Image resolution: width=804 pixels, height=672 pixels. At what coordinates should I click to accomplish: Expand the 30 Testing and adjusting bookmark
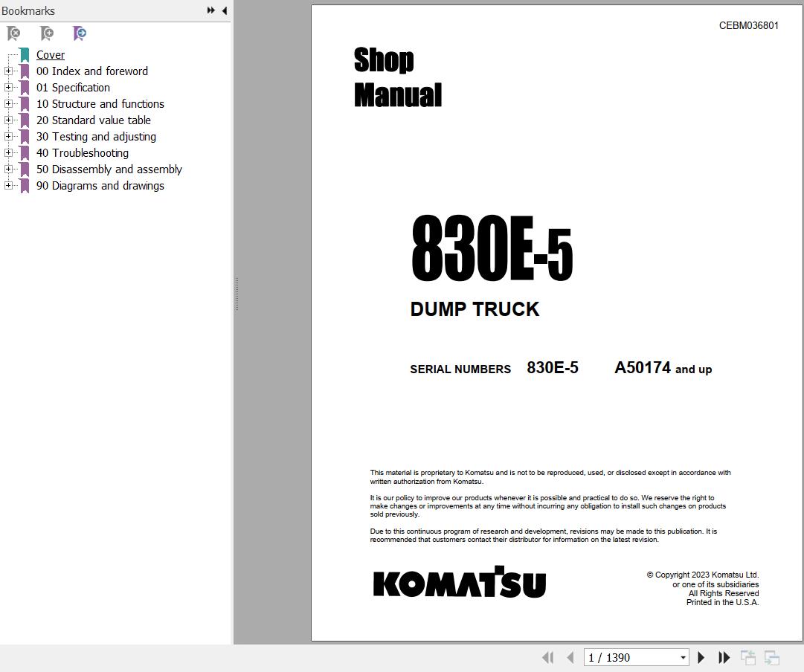[8, 136]
